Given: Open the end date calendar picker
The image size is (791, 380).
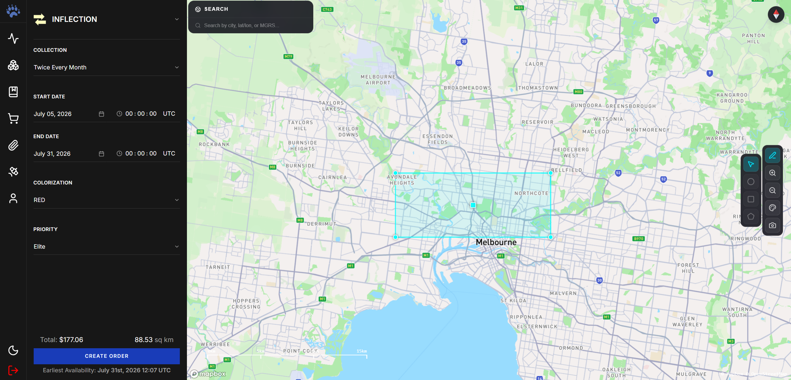Looking at the screenshot, I should pyautogui.click(x=101, y=154).
